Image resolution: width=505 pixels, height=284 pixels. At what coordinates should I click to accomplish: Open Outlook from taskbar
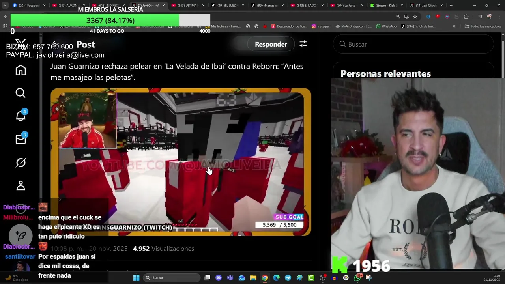pyautogui.click(x=241, y=278)
